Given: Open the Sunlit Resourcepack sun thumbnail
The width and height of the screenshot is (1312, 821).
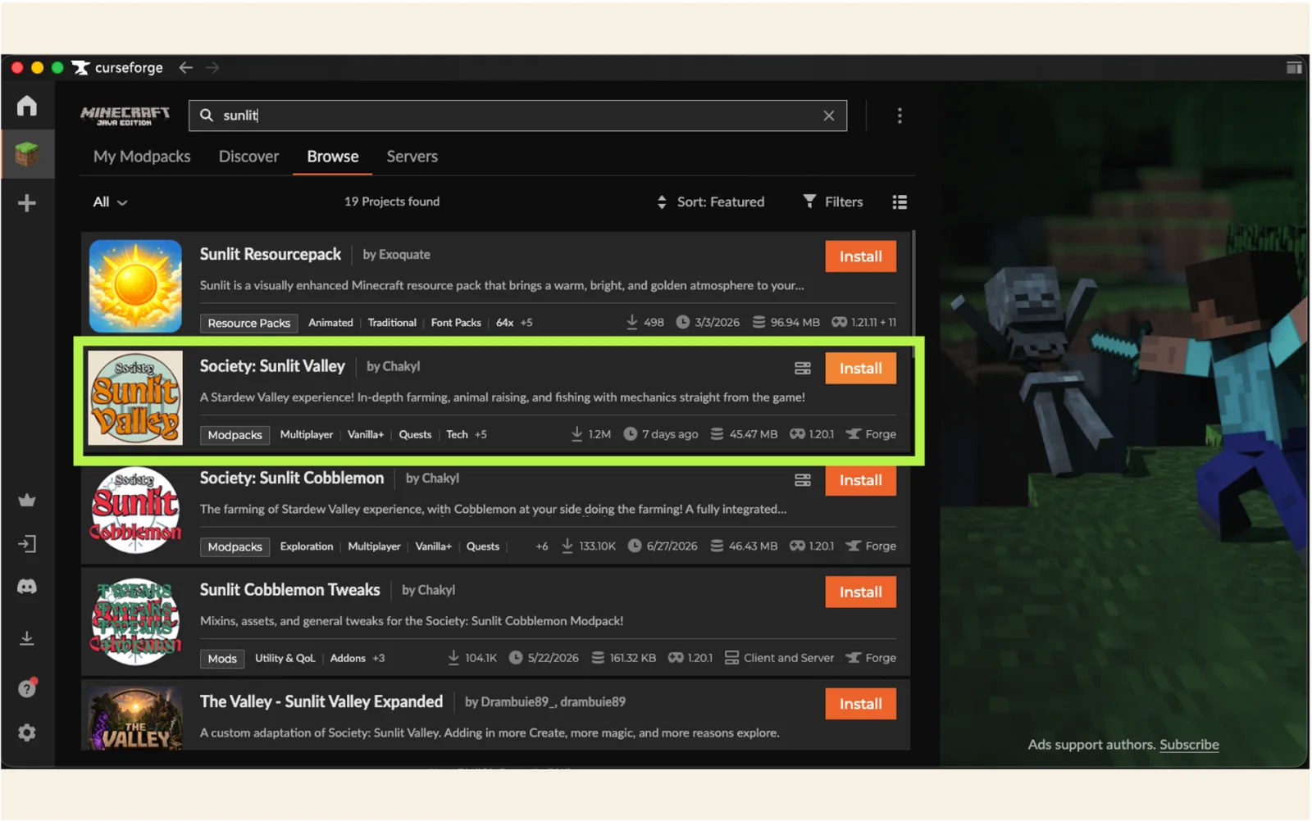Looking at the screenshot, I should coord(135,286).
